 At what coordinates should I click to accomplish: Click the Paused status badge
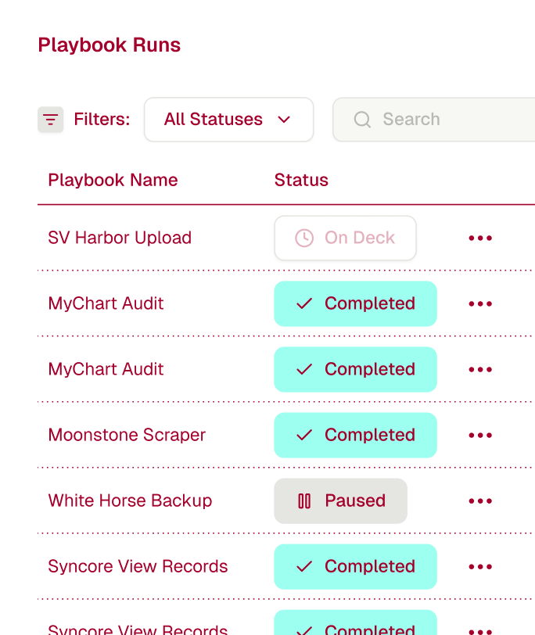pyautogui.click(x=340, y=500)
